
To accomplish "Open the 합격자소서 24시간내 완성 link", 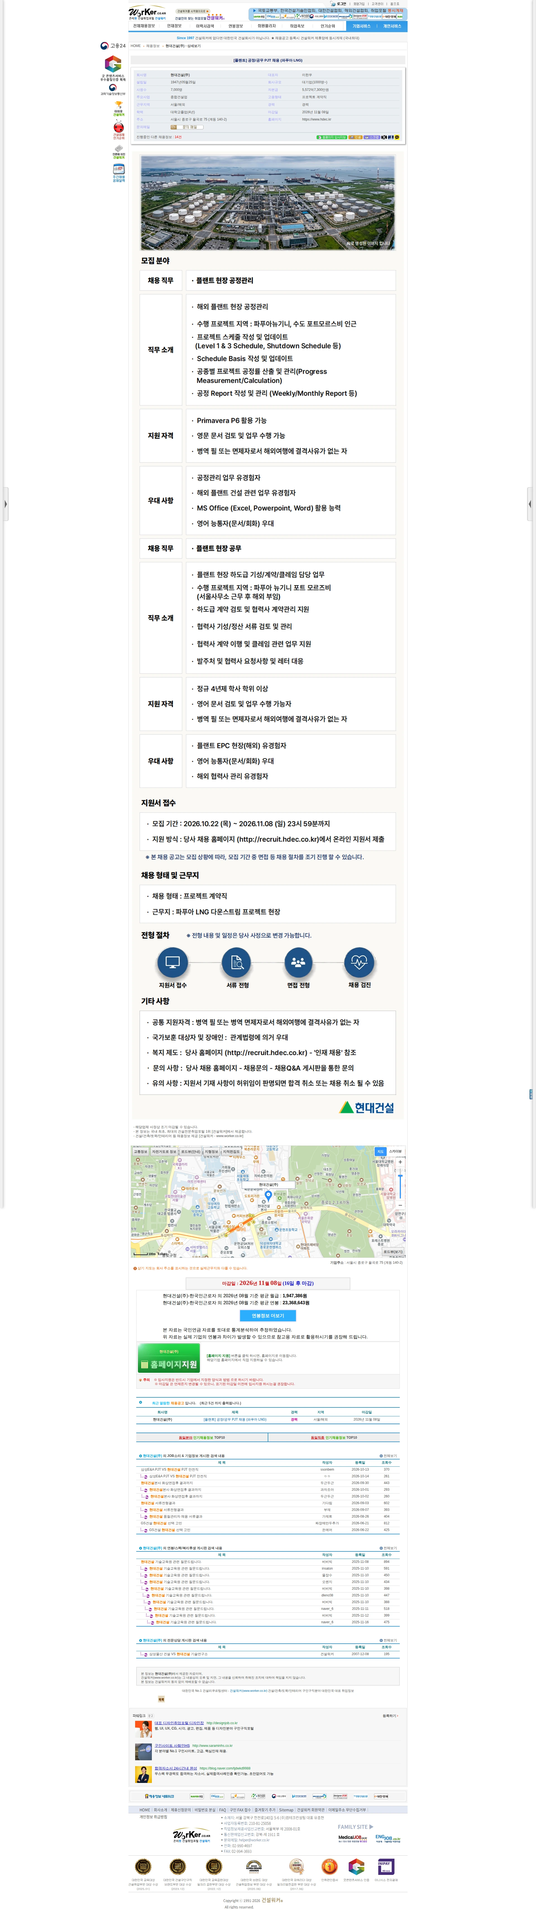I will pyautogui.click(x=176, y=1768).
